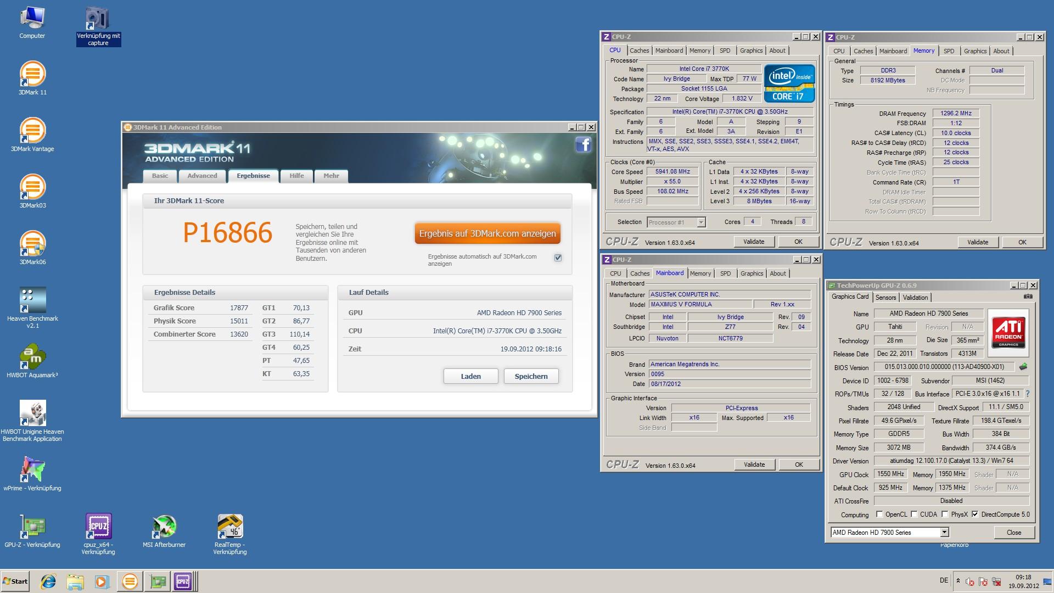Image resolution: width=1054 pixels, height=593 pixels.
Task: Click GPU-Z BIOS save chip icon
Action: 1023,367
